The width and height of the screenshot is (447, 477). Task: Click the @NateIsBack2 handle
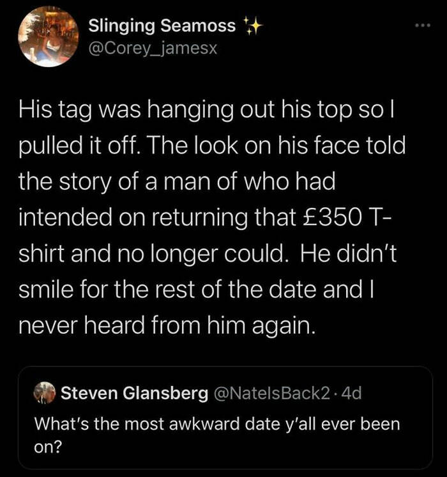pyautogui.click(x=275, y=393)
